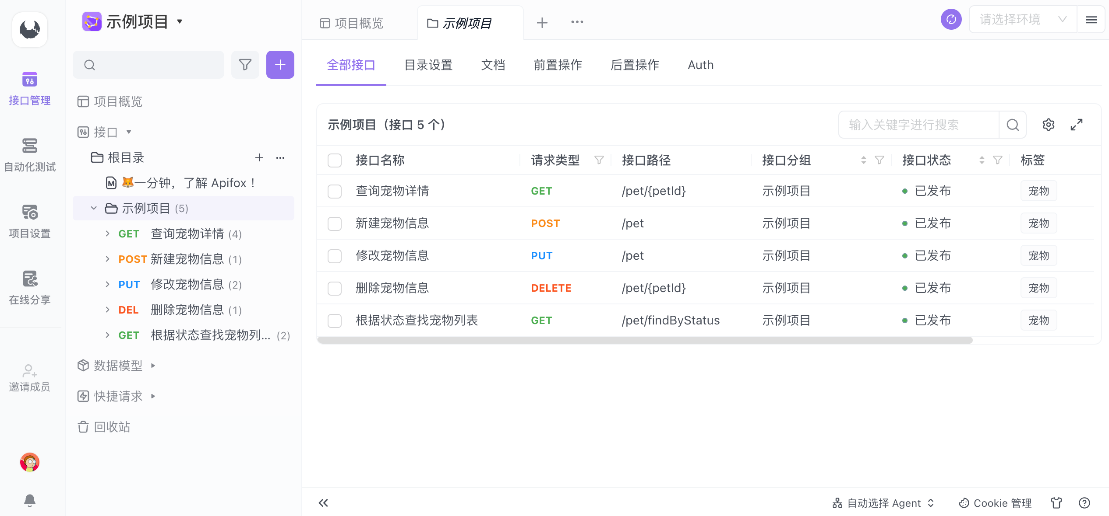Image resolution: width=1109 pixels, height=516 pixels.
Task: Check the 查询宠物详情 row checkbox
Action: [x=335, y=191]
